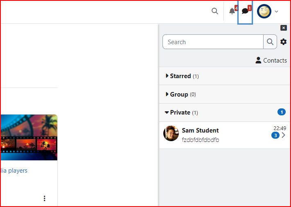Click the Private section unread badge 1
Screen dimensions: 291x207
point(282,112)
